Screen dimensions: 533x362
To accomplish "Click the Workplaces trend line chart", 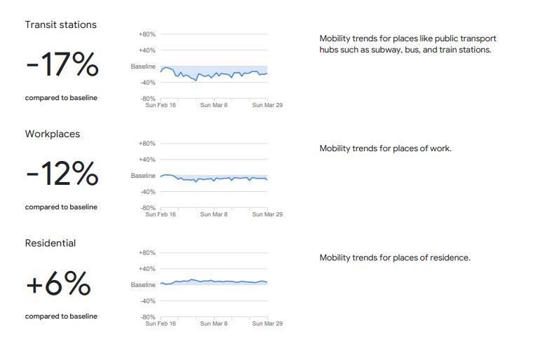I will coord(214,179).
